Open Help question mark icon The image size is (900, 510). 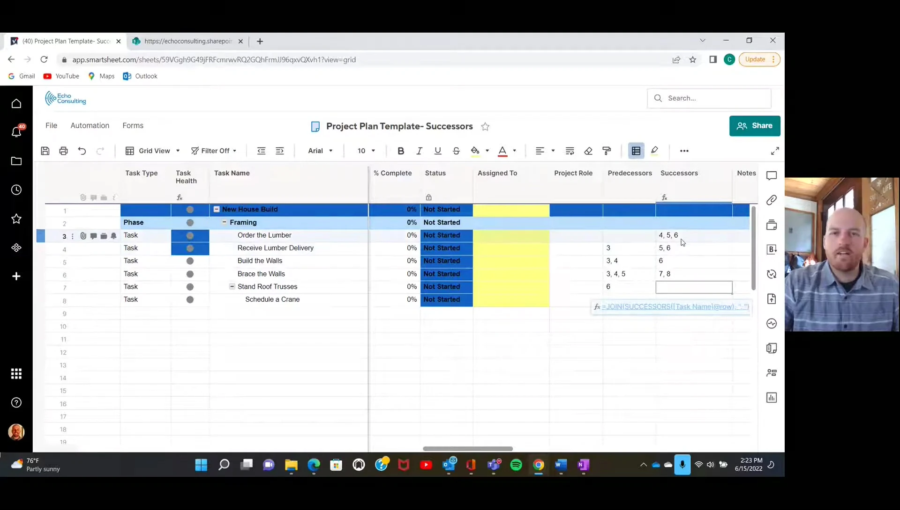[x=16, y=403]
